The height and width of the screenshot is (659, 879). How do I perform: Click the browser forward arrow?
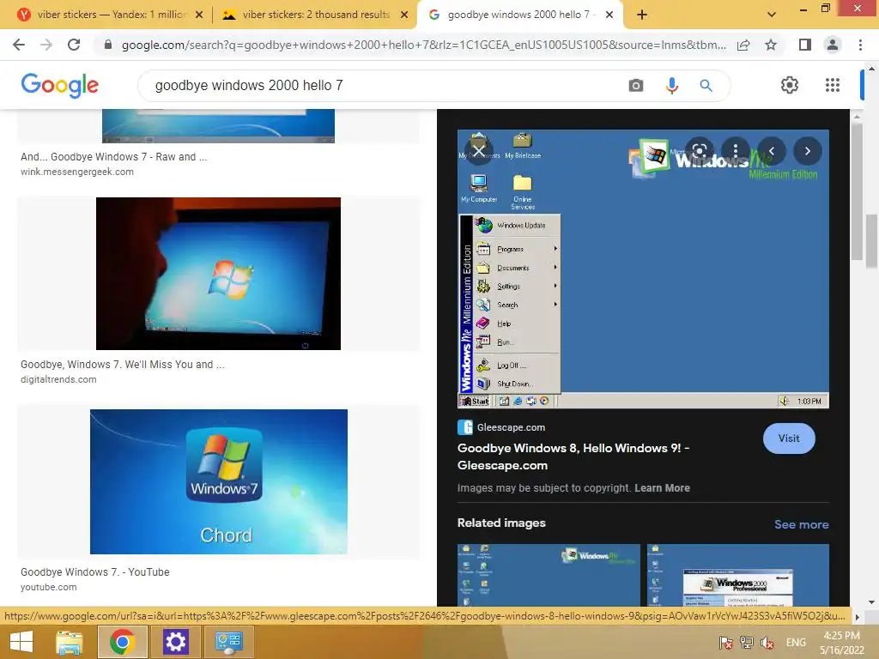46,45
